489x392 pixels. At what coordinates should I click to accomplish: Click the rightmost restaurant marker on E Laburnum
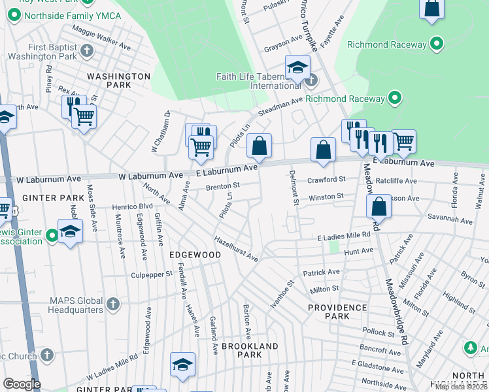coord(380,145)
